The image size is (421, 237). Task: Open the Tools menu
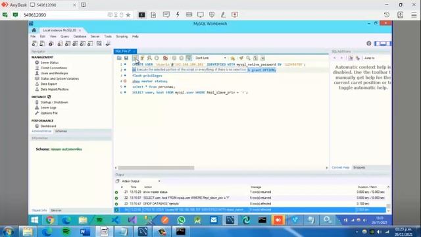pyautogui.click(x=108, y=36)
